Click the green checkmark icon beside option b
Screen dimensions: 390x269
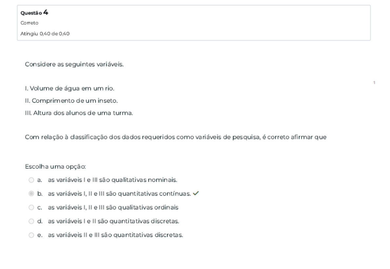click(196, 194)
